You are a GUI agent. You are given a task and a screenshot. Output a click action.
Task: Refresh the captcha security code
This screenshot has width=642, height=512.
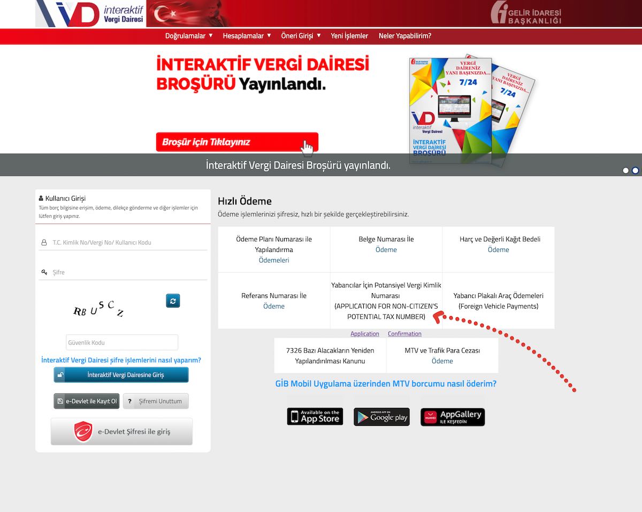(x=173, y=301)
